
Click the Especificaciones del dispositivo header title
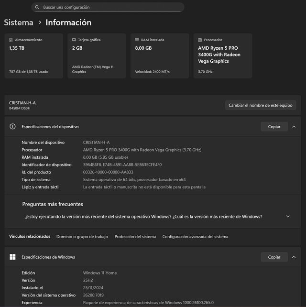pos(50,127)
